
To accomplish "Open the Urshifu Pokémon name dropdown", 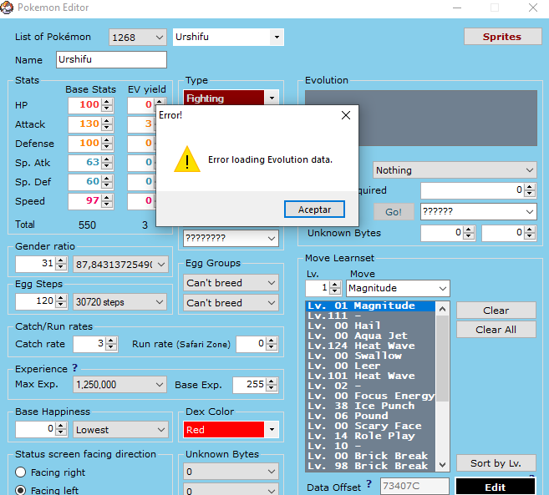I will 276,38.
